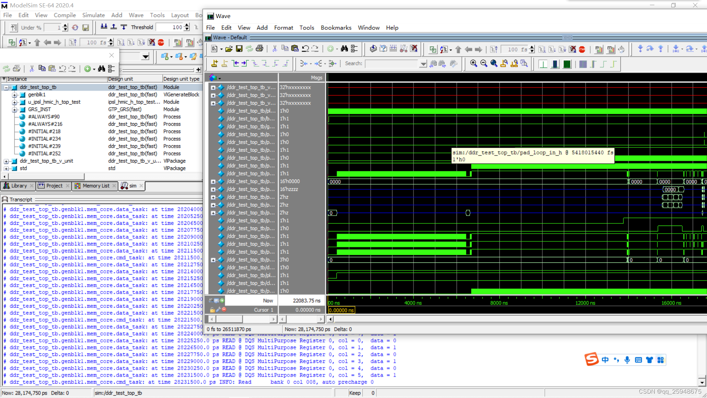Screen dimensions: 707x398
Task: Click the waveform horizontal scrollbar left arrow
Action: coord(331,319)
